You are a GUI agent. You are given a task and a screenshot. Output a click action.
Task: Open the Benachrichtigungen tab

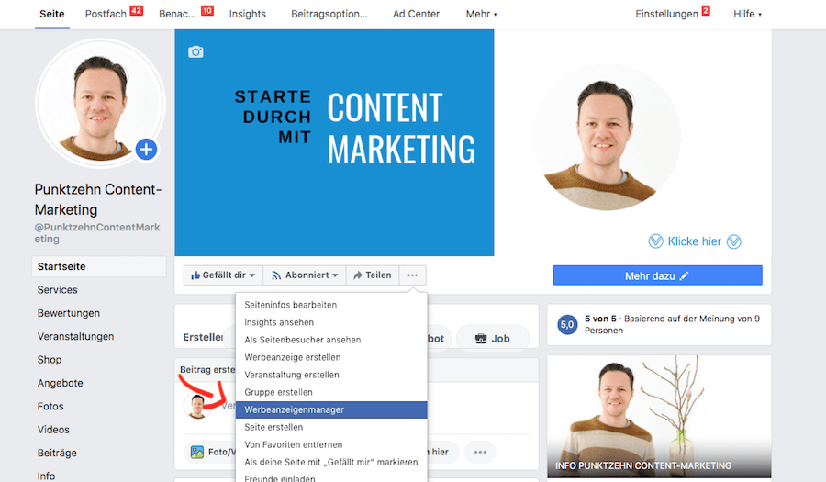(x=177, y=14)
